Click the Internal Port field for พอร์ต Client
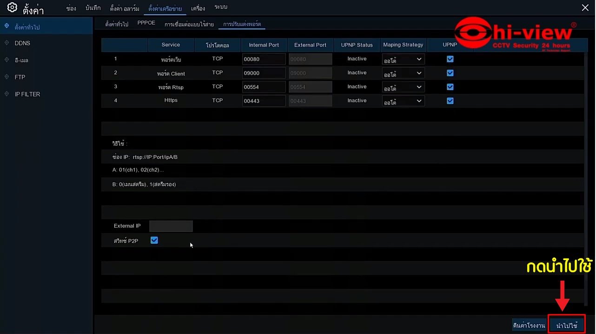 click(x=264, y=73)
